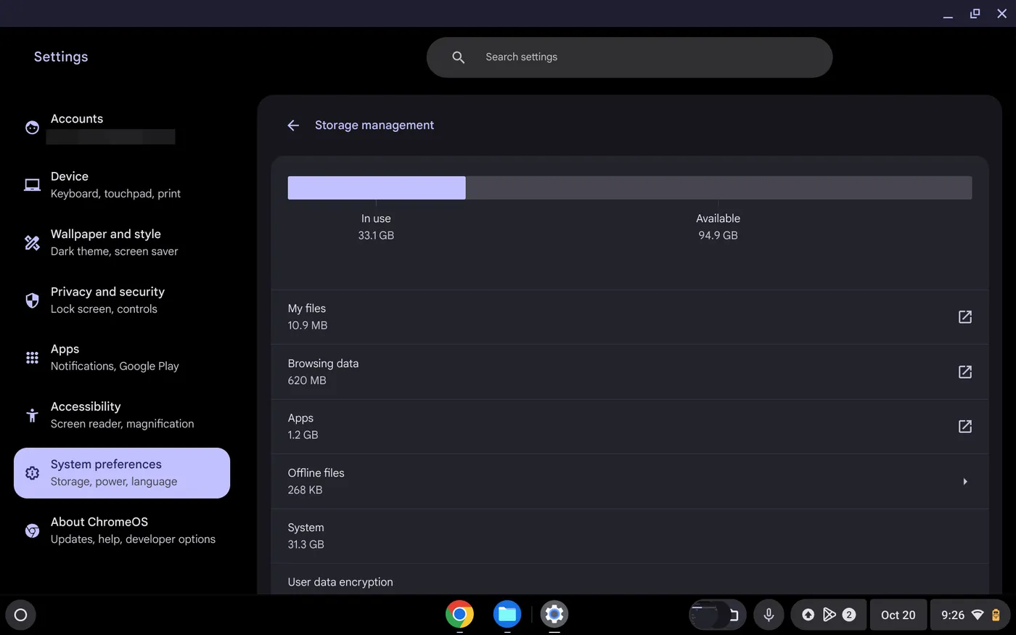Click the notification count badge 2
The image size is (1016, 635).
[849, 615]
